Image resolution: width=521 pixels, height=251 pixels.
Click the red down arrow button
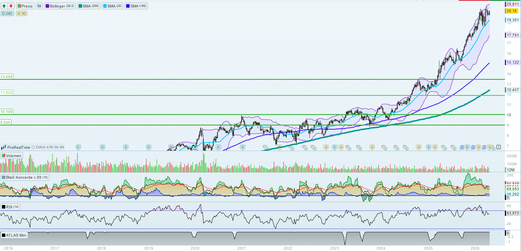click(x=11, y=6)
